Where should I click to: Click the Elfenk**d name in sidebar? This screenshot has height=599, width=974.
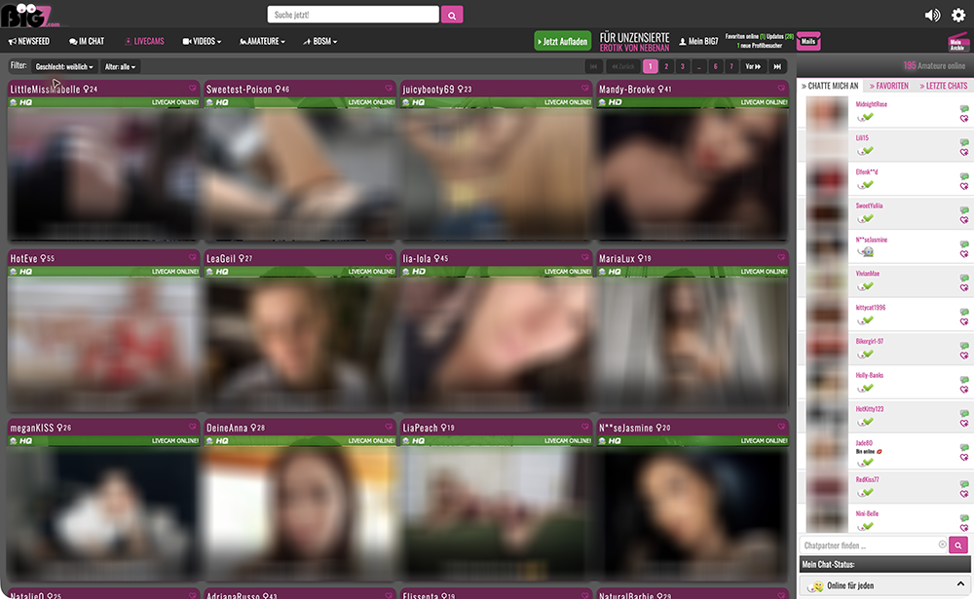coord(867,171)
